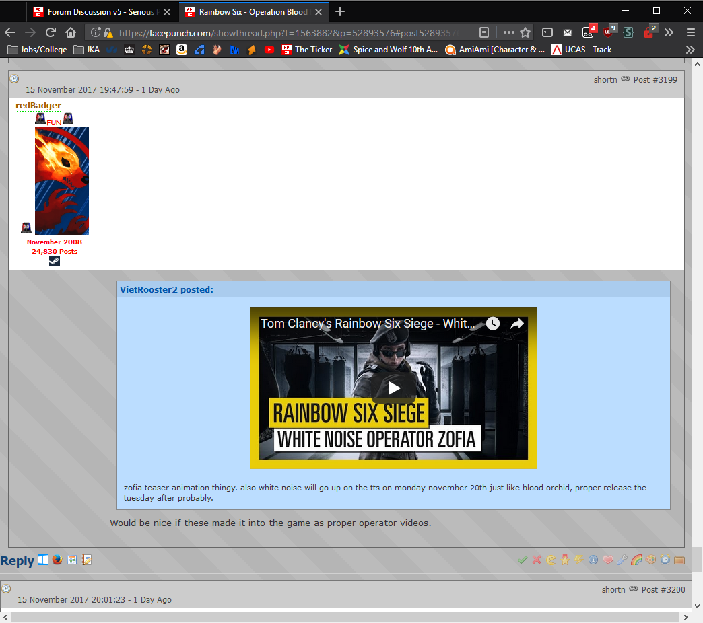703x623 pixels.
Task: Play the Rainbow Six Siege Zofia video
Action: pyautogui.click(x=394, y=388)
